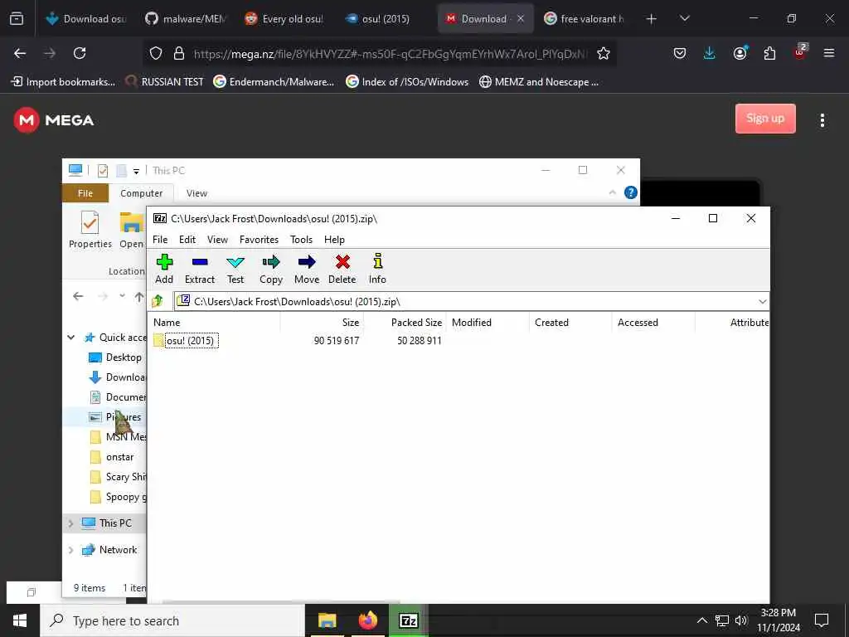849x637 pixels.
Task: Open Firefox account icon
Action: [740, 53]
